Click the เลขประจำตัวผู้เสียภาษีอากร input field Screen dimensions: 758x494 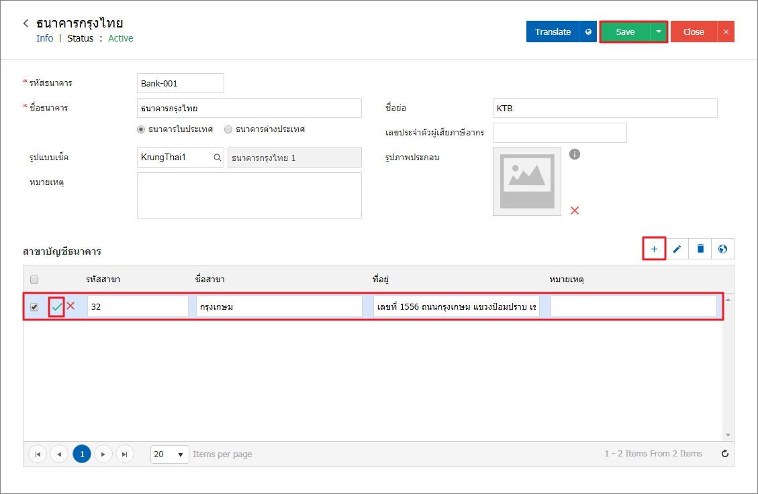point(560,133)
